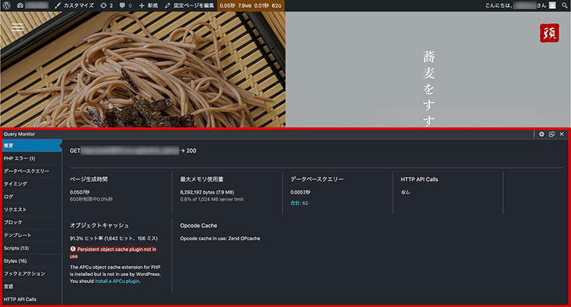Click the 0.0507秒 page generation value

pyautogui.click(x=80, y=192)
